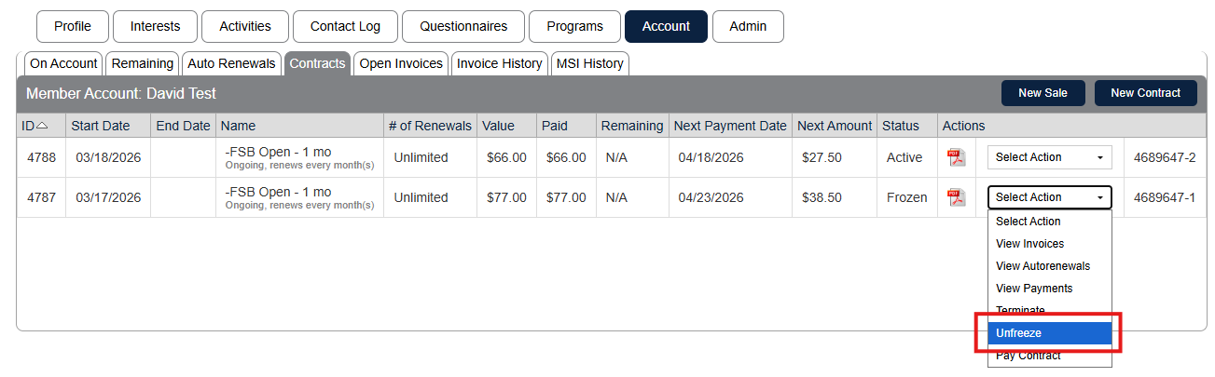Open PDF icon for contract 4788

point(956,157)
